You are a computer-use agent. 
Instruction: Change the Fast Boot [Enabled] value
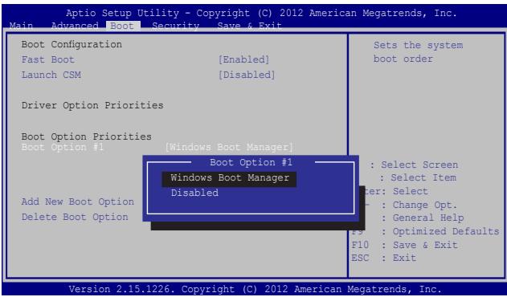click(x=243, y=59)
